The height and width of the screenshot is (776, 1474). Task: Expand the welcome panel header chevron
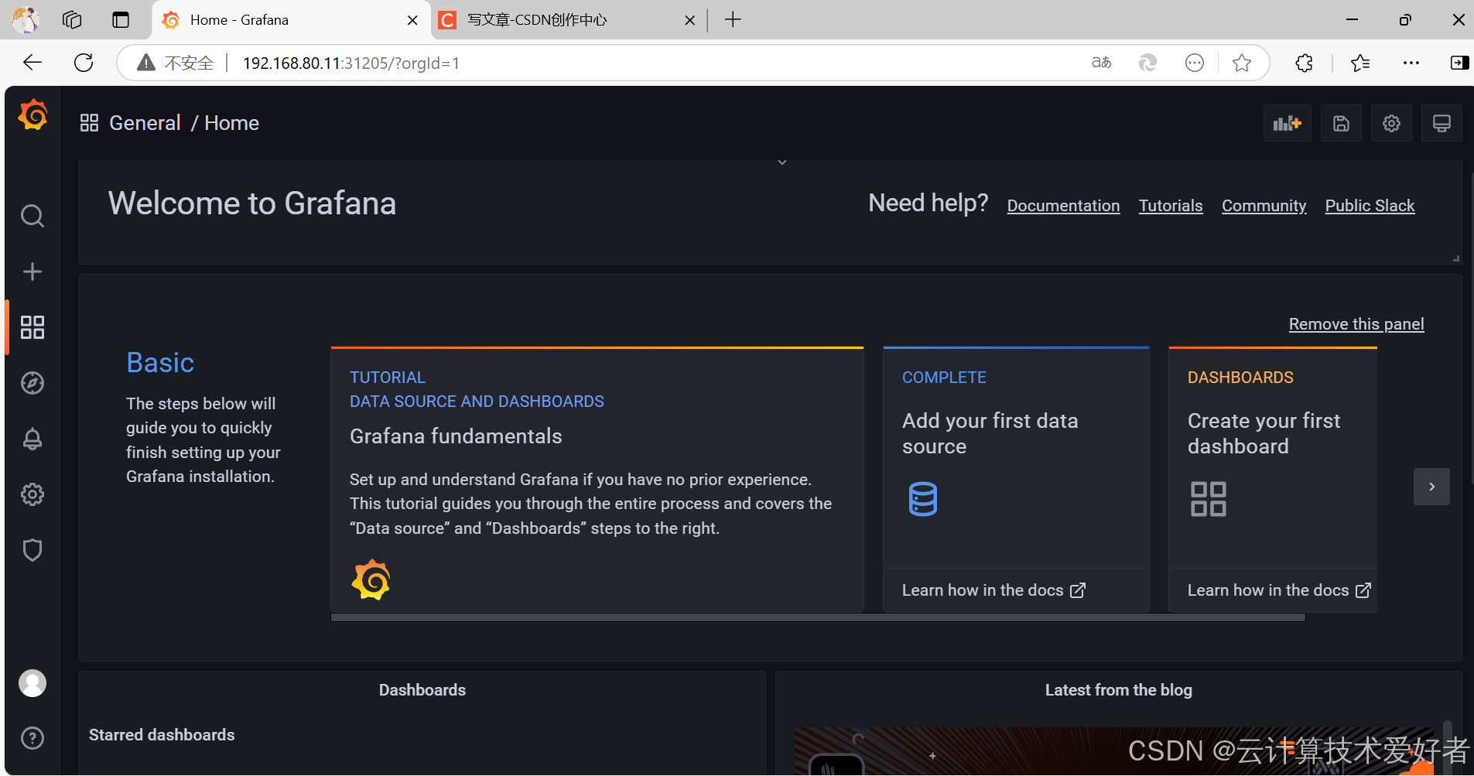pos(782,162)
